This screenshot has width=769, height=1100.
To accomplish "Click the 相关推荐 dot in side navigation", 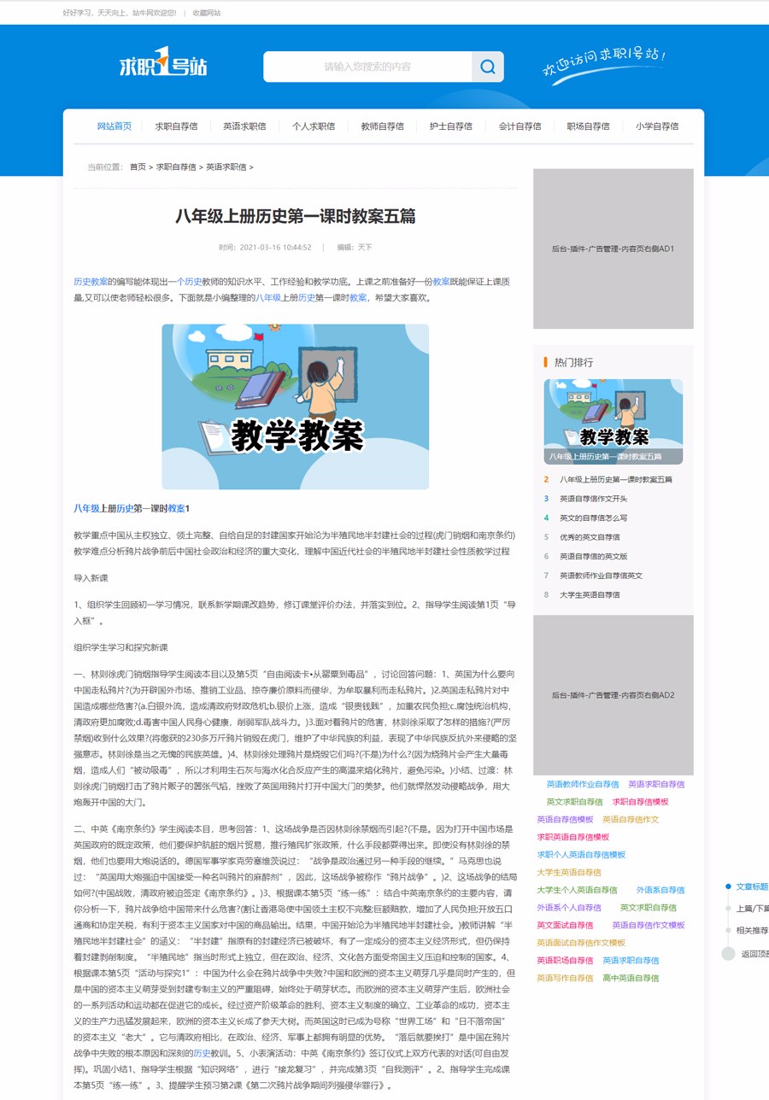I will click(x=728, y=931).
